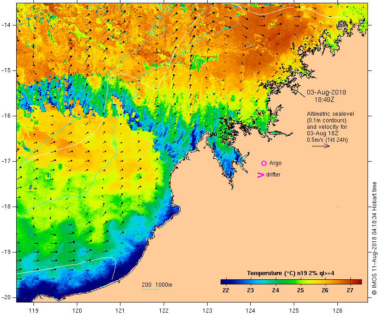
Task: Click the '-19' latitude axis label
Action: [6, 252]
